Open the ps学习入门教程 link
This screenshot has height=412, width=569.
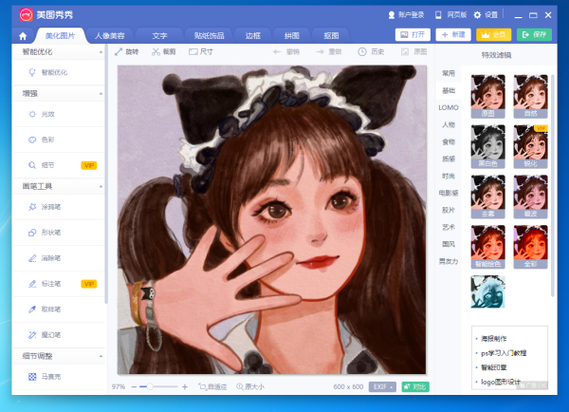pyautogui.click(x=504, y=353)
